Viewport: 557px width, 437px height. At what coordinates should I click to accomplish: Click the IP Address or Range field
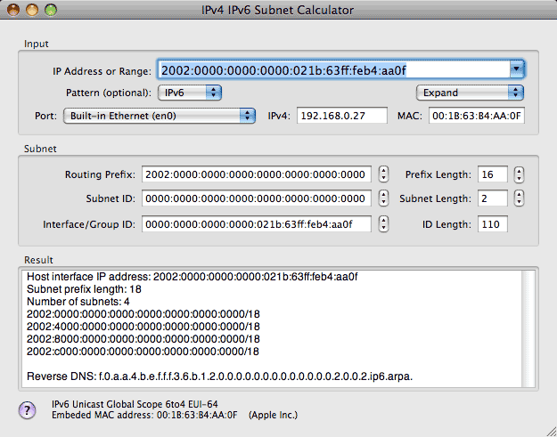(x=334, y=70)
